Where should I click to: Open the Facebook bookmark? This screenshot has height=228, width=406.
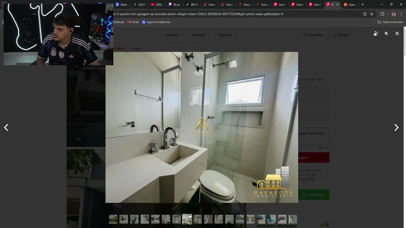coord(119,22)
